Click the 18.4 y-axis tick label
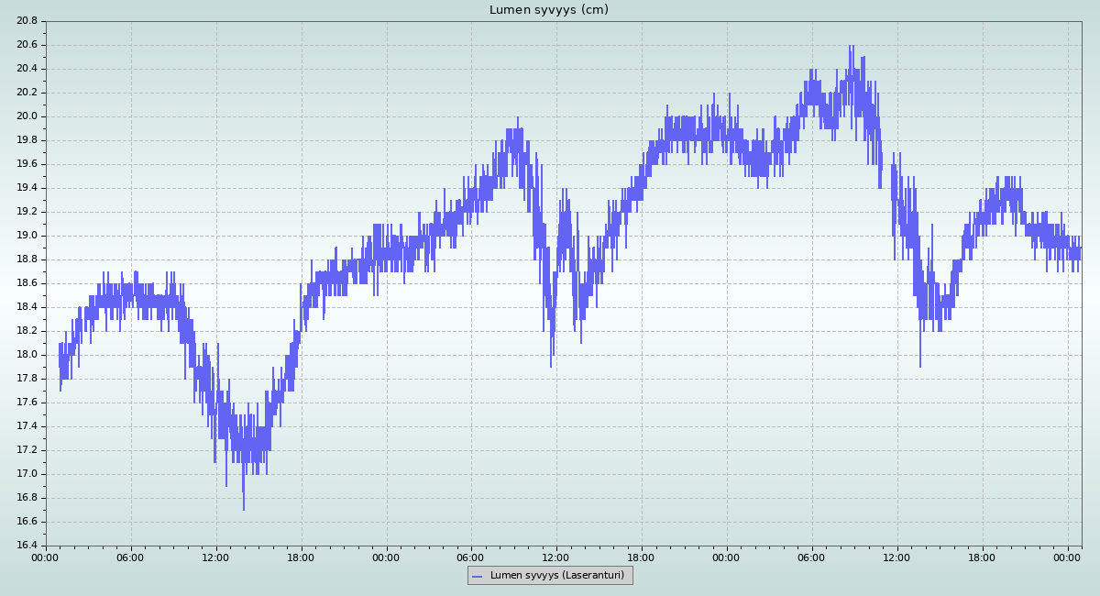This screenshot has width=1100, height=596. tap(27, 307)
